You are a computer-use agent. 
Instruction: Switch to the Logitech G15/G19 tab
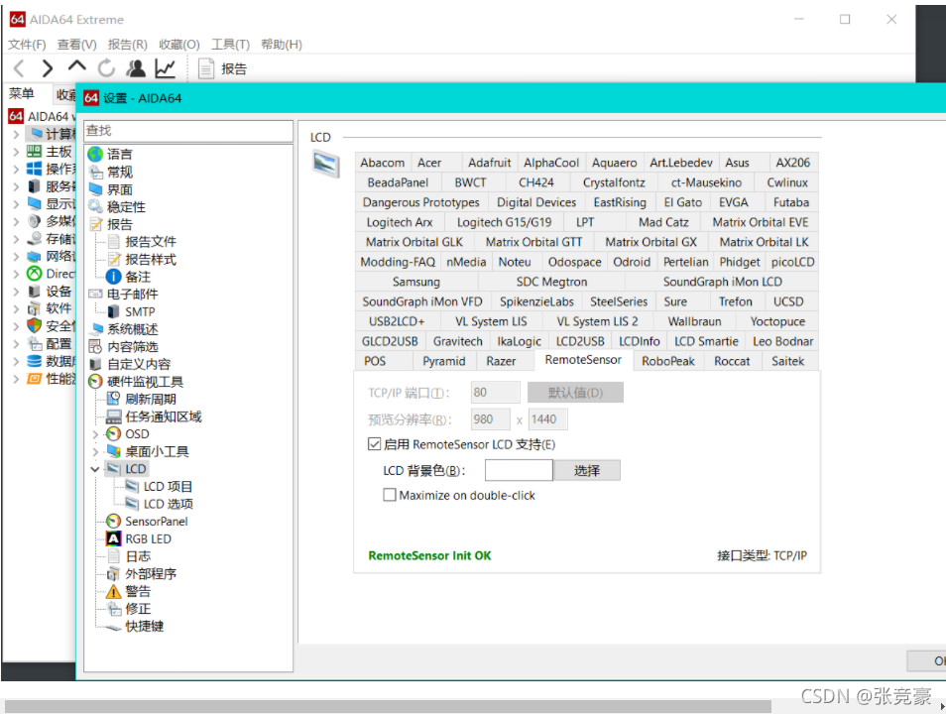coord(504,222)
